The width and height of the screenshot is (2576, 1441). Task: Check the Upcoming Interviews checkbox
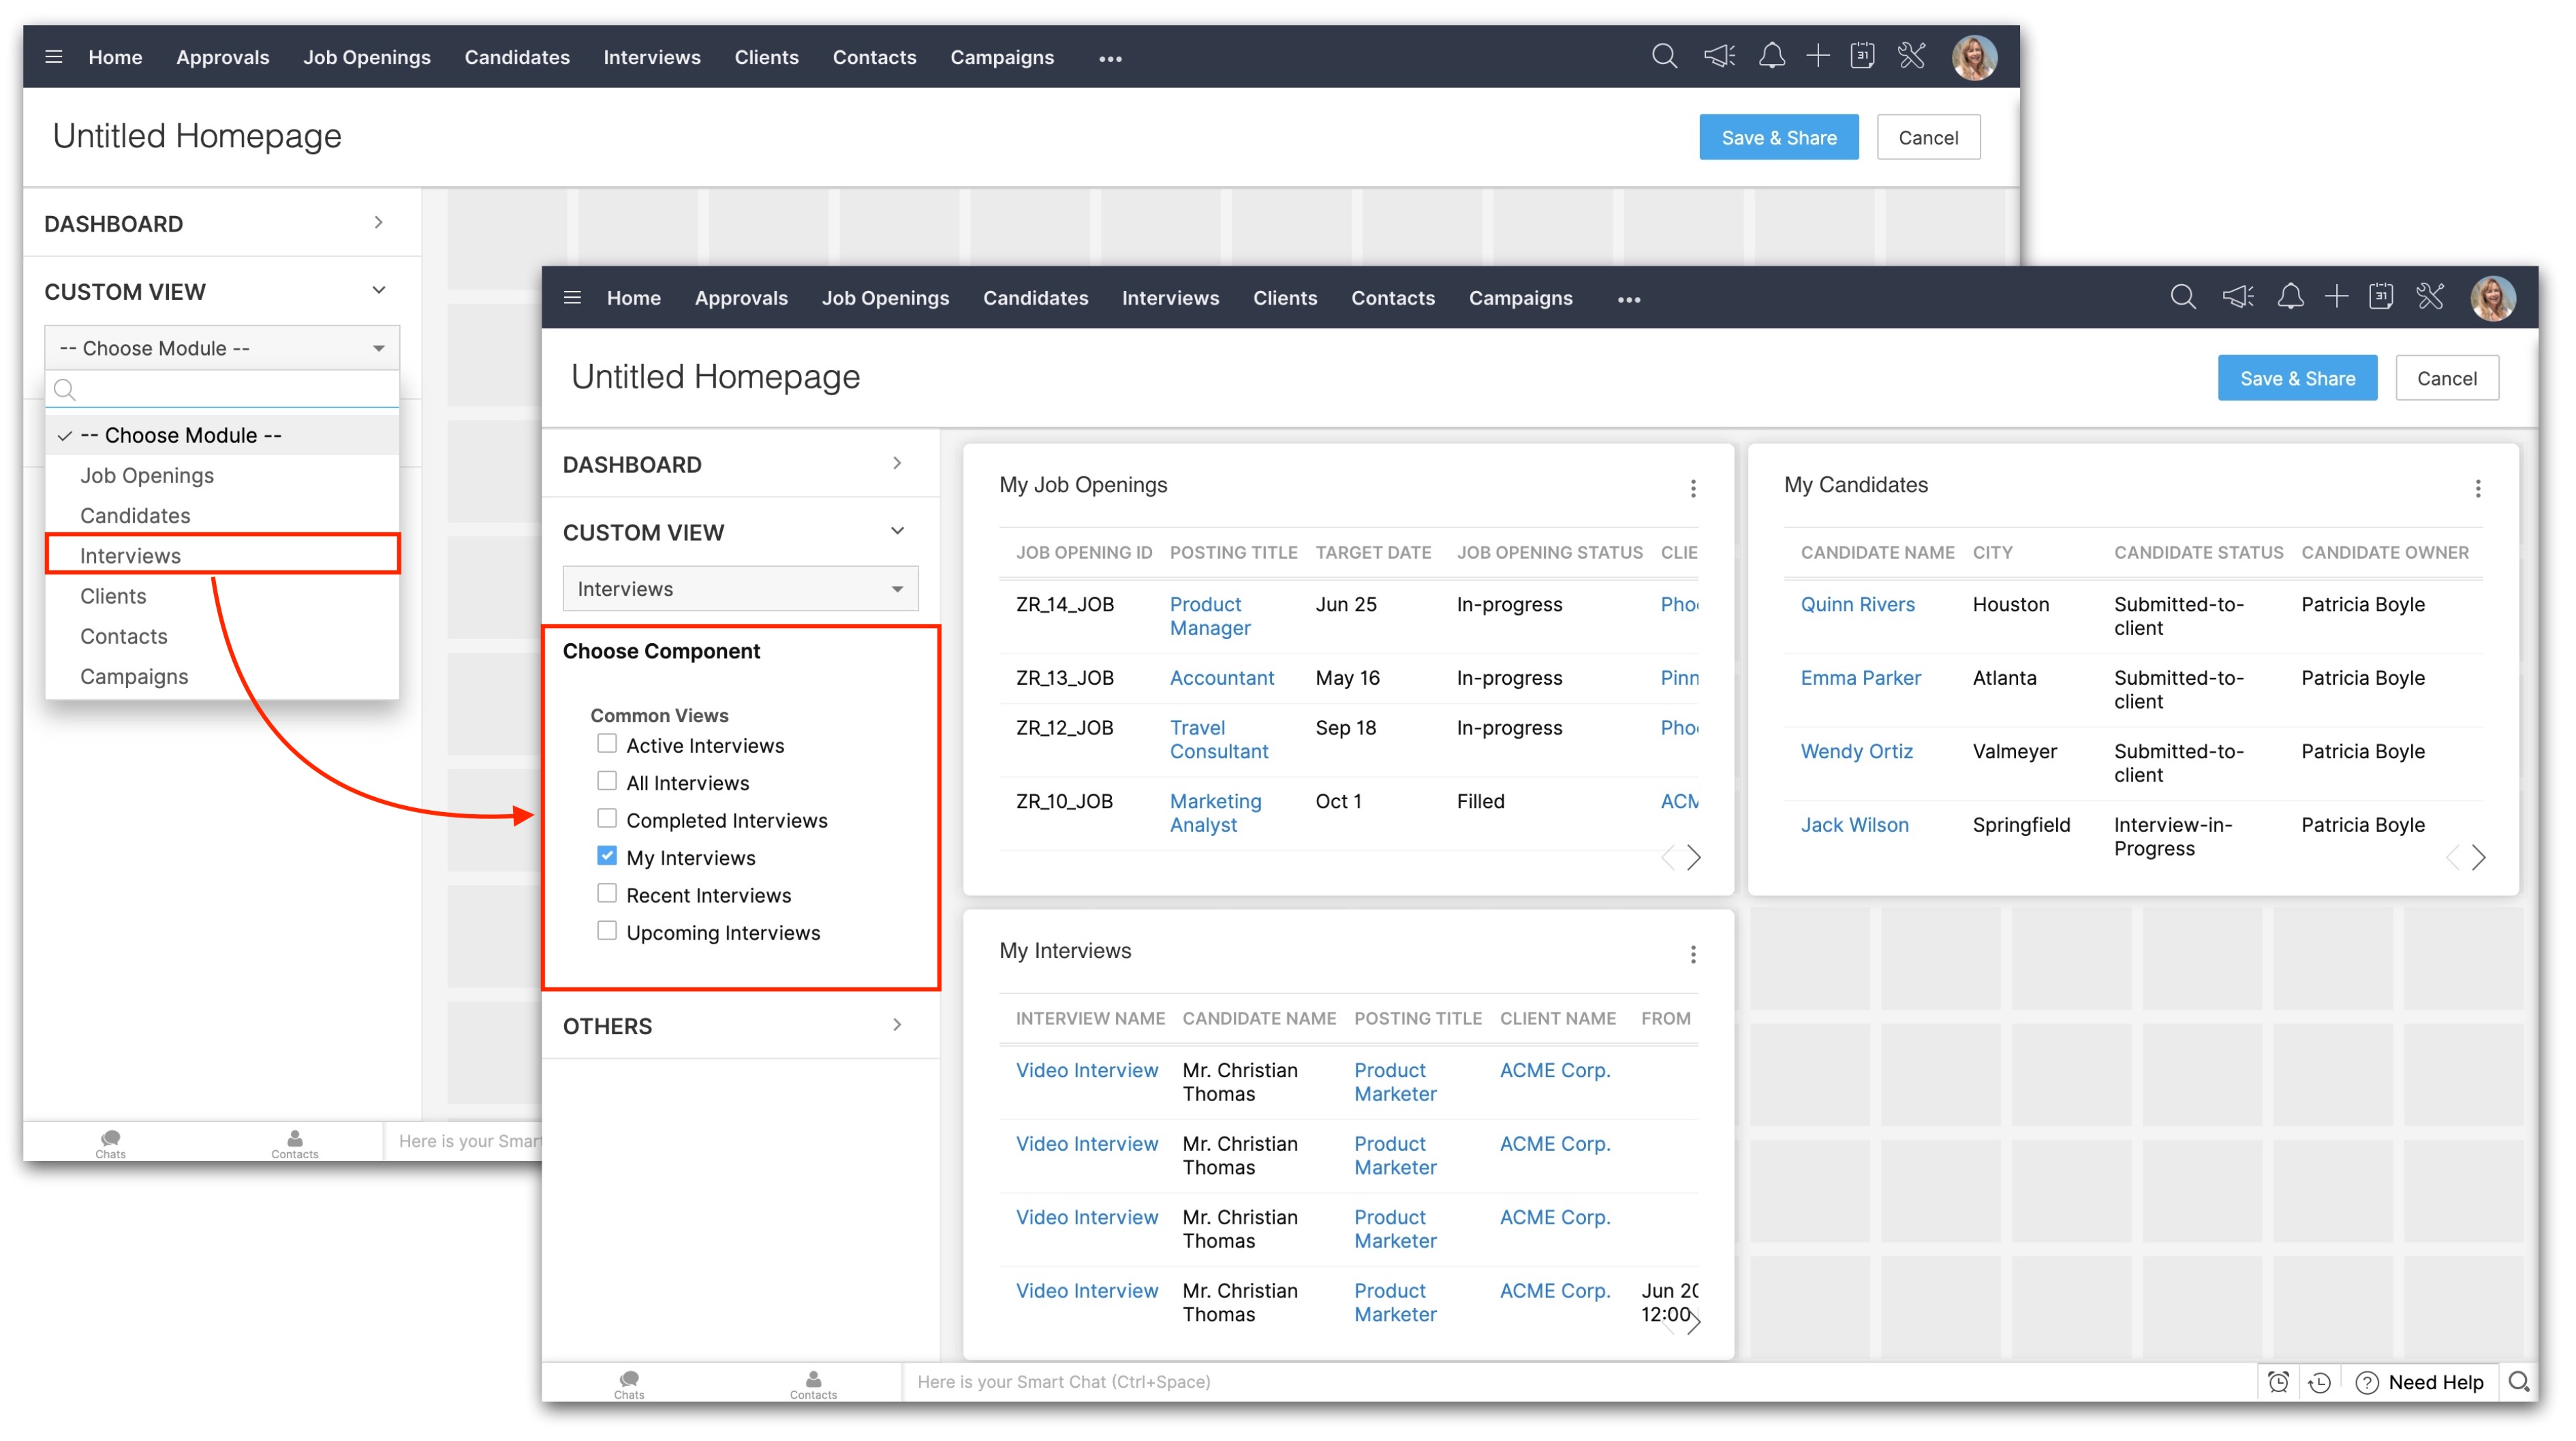click(x=607, y=931)
